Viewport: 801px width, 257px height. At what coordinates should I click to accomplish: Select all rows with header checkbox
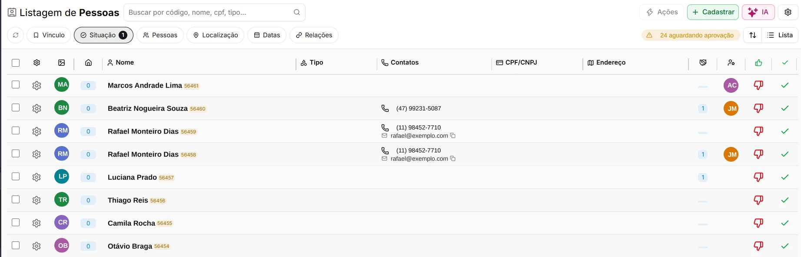16,63
